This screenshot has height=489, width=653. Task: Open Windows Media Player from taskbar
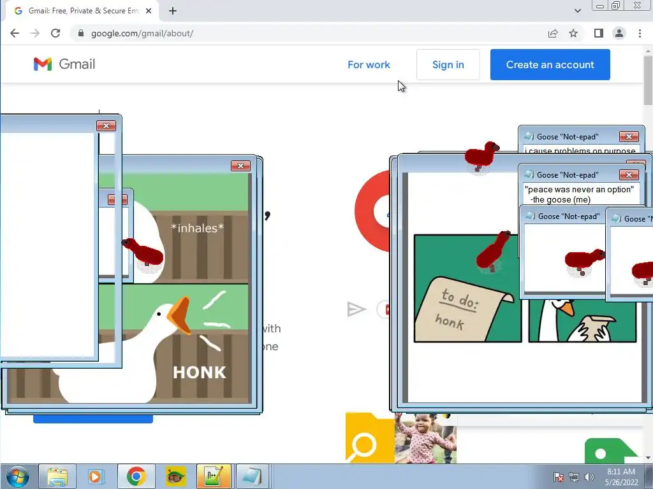point(96,476)
